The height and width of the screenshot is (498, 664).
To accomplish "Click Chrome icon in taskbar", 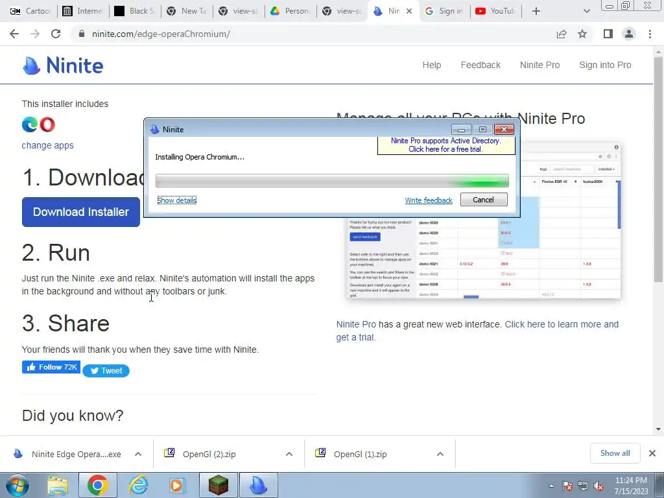I will tap(98, 485).
